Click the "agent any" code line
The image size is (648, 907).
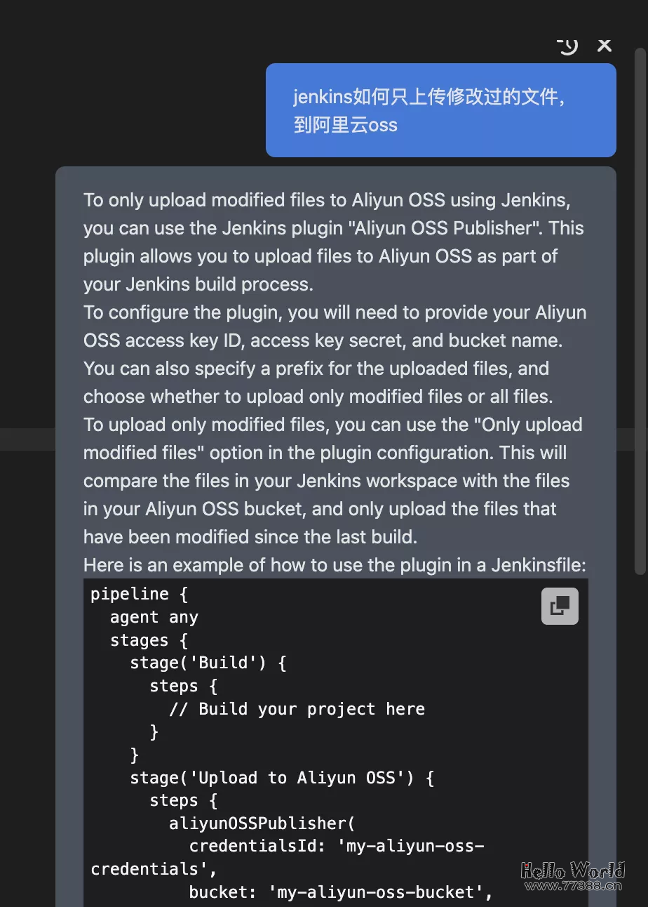coord(154,617)
